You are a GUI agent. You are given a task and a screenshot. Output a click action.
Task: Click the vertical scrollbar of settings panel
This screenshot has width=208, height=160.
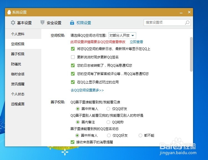(191, 54)
